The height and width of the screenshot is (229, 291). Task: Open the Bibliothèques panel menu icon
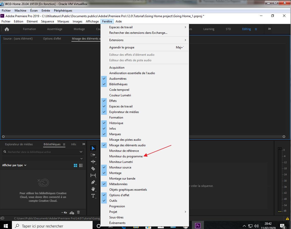pyautogui.click(x=64, y=144)
